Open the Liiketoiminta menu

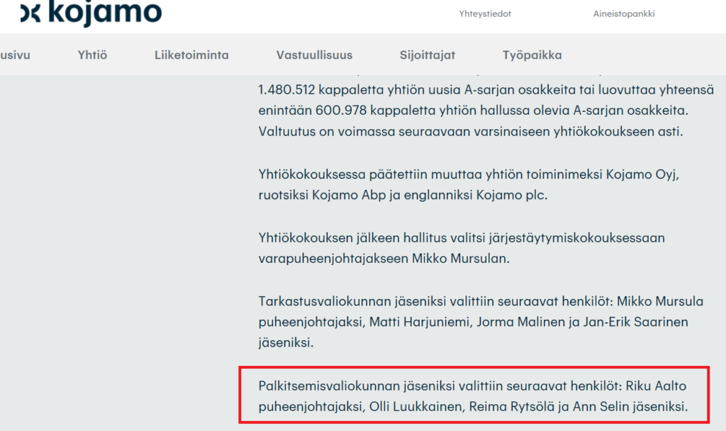pyautogui.click(x=191, y=55)
